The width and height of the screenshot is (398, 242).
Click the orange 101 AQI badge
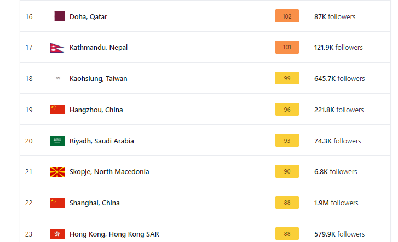pos(287,48)
